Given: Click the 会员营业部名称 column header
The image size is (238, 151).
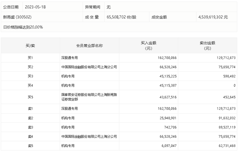Looking at the screenshot, I should [x=89, y=46].
